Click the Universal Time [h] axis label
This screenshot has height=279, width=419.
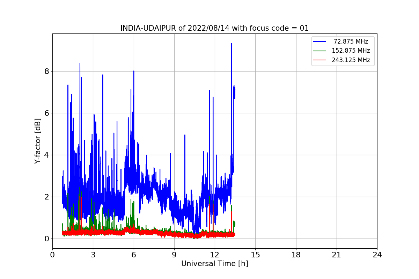(214, 264)
